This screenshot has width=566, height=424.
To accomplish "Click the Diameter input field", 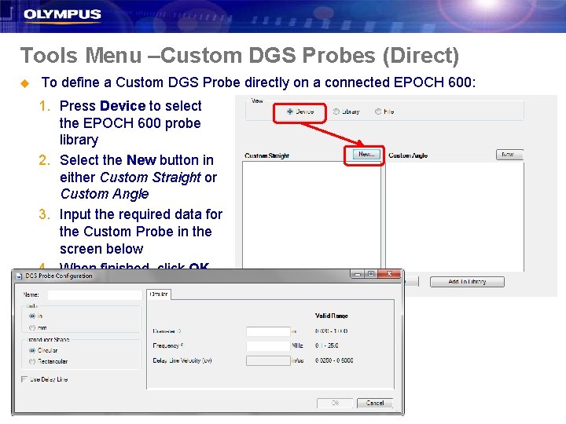I will (268, 331).
